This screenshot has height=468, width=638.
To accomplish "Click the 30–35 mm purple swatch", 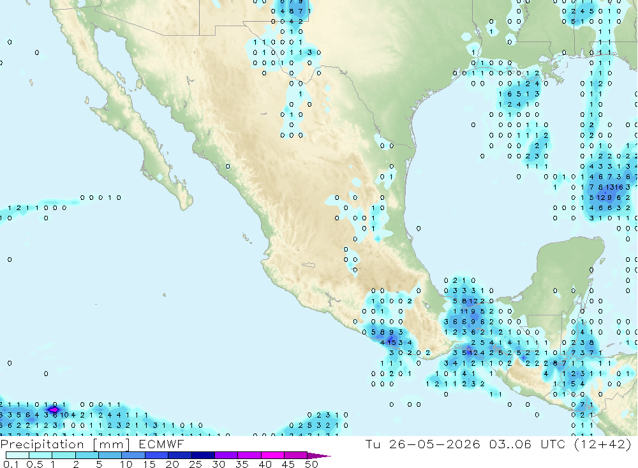I will click(x=226, y=455).
